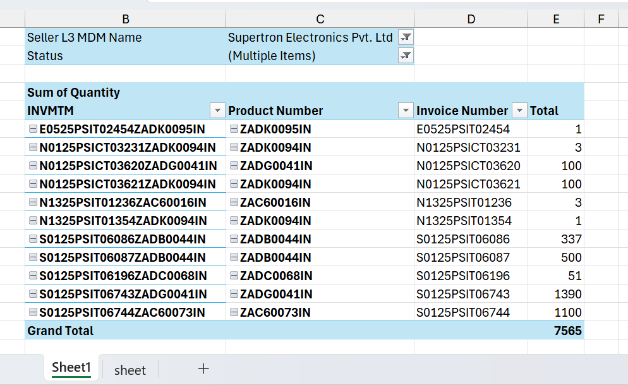Collapse the ZAC60073IN product number group

point(234,312)
